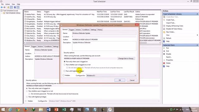Open the 'Configure for' Windows 8.1 dropdown
The height and width of the screenshot is (112, 199).
(x=111, y=76)
